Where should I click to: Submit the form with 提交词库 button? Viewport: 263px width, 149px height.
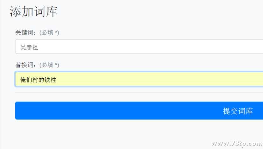pyautogui.click(x=139, y=111)
